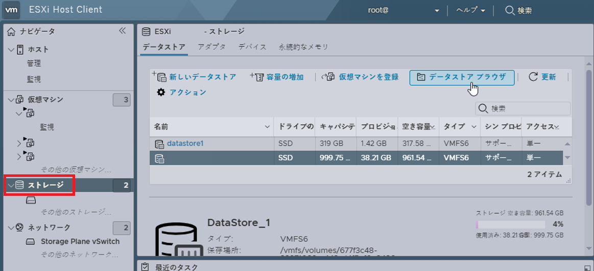Collapse the Storage tree node chevron

click(x=11, y=185)
